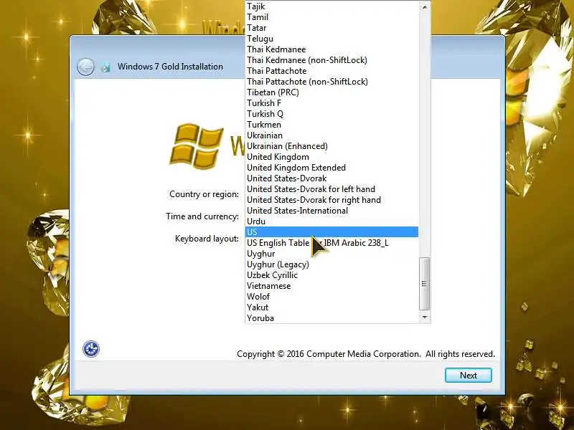Click the keyboard list's bottom scroll arrow
This screenshot has height=430, width=574.
424,317
